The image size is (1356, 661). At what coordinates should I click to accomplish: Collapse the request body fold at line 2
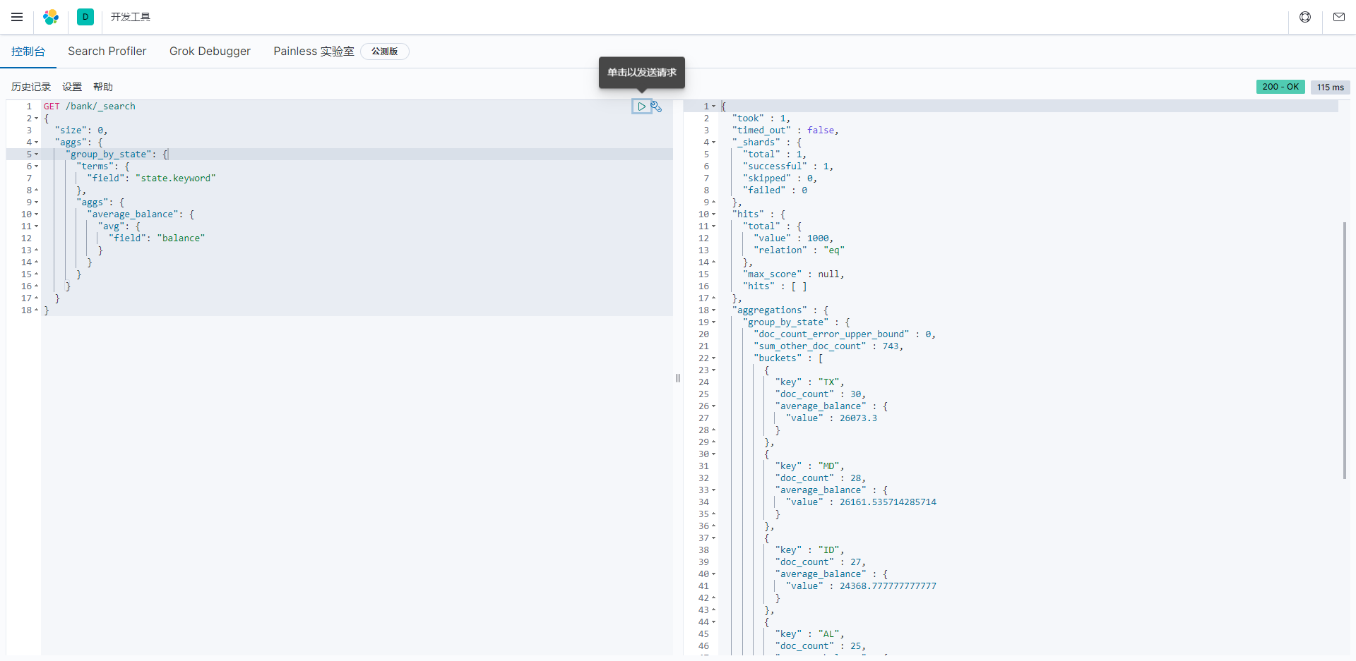(x=37, y=119)
